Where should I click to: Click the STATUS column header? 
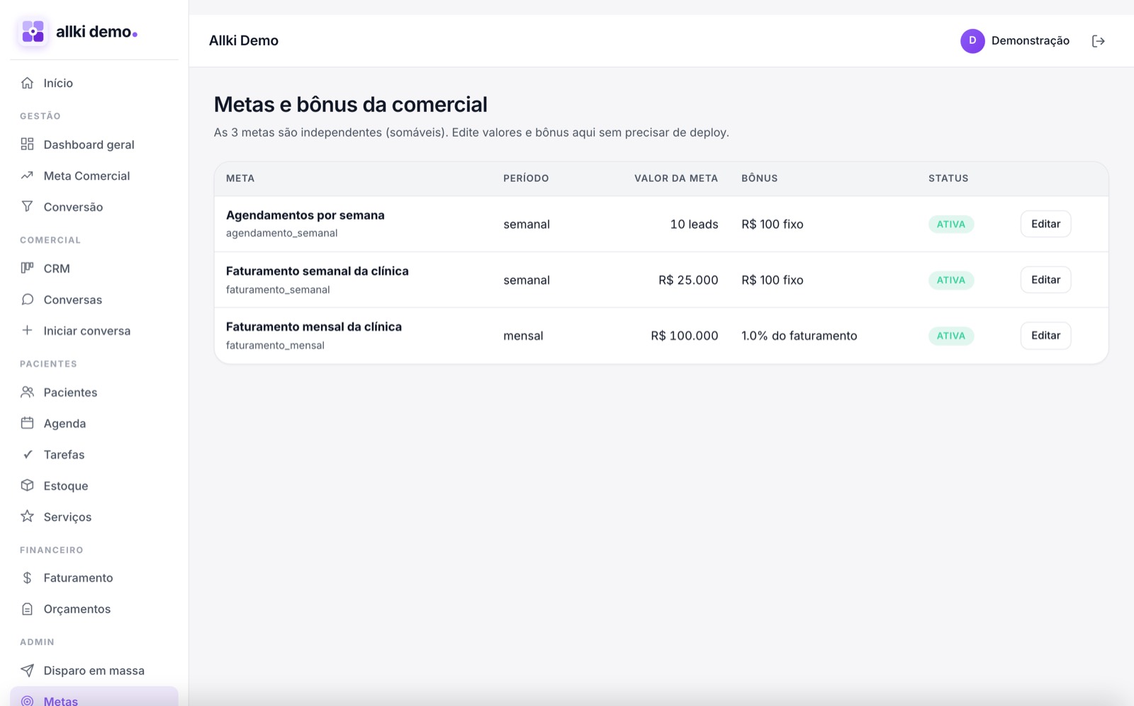pos(948,178)
